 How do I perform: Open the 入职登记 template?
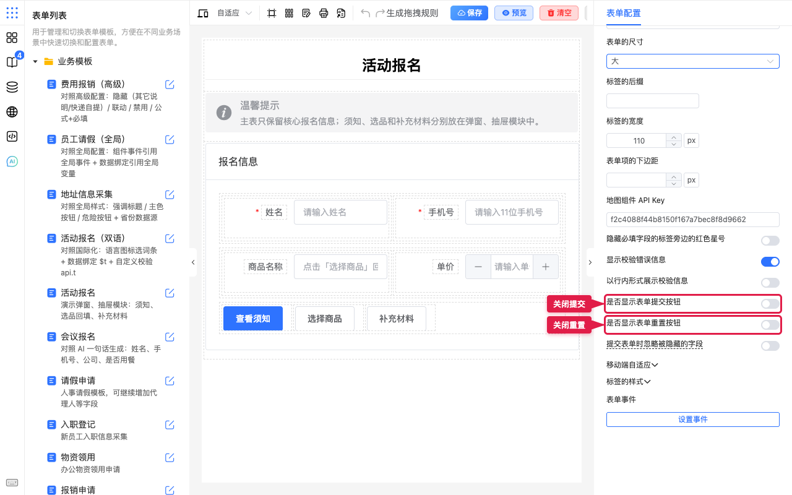(78, 424)
